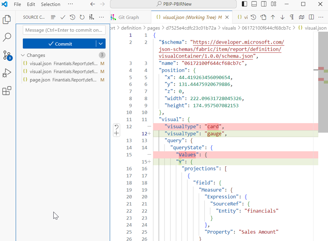Open Customize Layout icon
Image resolution: width=328 pixels, height=241 pixels.
274,4
